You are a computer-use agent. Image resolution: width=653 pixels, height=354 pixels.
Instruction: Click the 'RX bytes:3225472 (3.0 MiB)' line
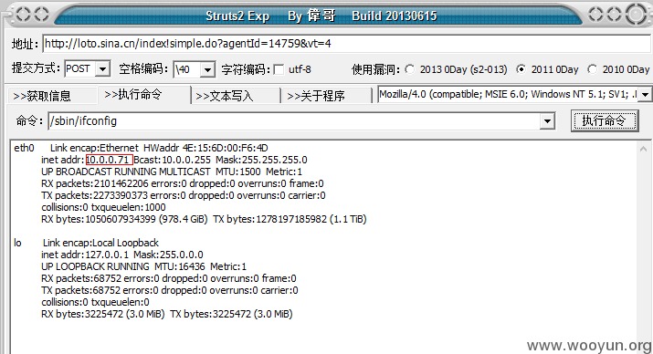coord(166,314)
